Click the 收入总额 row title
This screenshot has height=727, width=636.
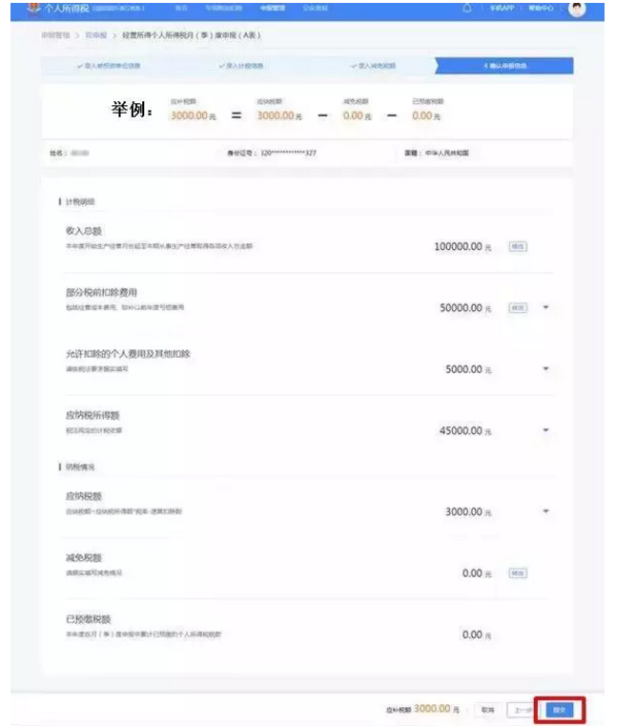(x=84, y=231)
